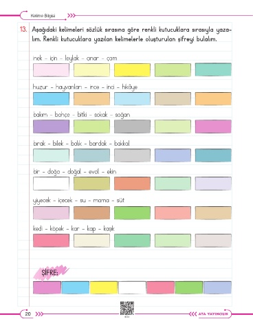Viewport: 253px width, 330px height.
Task: Click the green box in ŞİFRE row
Action: (x=189, y=287)
